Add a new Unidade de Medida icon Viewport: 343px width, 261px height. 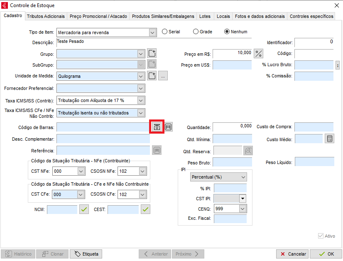pos(152,76)
